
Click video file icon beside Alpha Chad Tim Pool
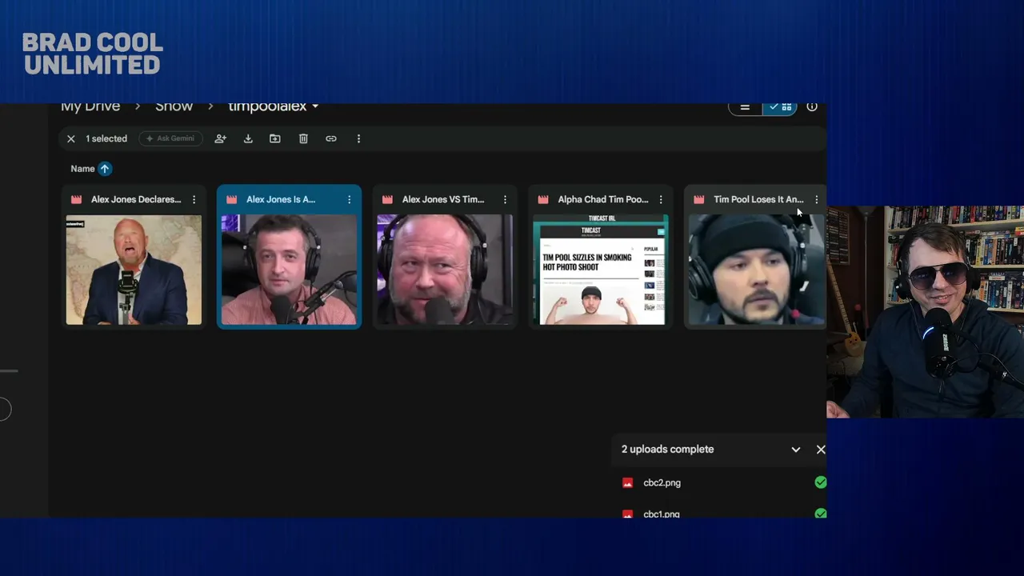pyautogui.click(x=544, y=200)
